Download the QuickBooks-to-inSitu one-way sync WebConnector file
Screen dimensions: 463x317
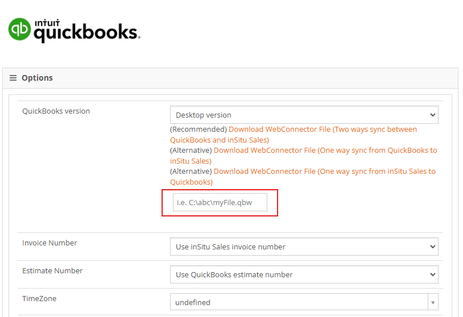[x=304, y=156]
